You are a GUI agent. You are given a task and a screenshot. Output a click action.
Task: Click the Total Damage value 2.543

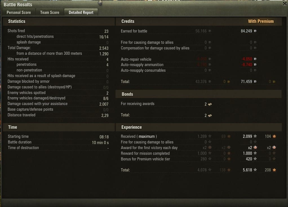click(x=104, y=48)
